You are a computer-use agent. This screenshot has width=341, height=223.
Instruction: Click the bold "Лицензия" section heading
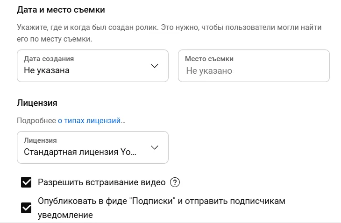pyautogui.click(x=37, y=102)
